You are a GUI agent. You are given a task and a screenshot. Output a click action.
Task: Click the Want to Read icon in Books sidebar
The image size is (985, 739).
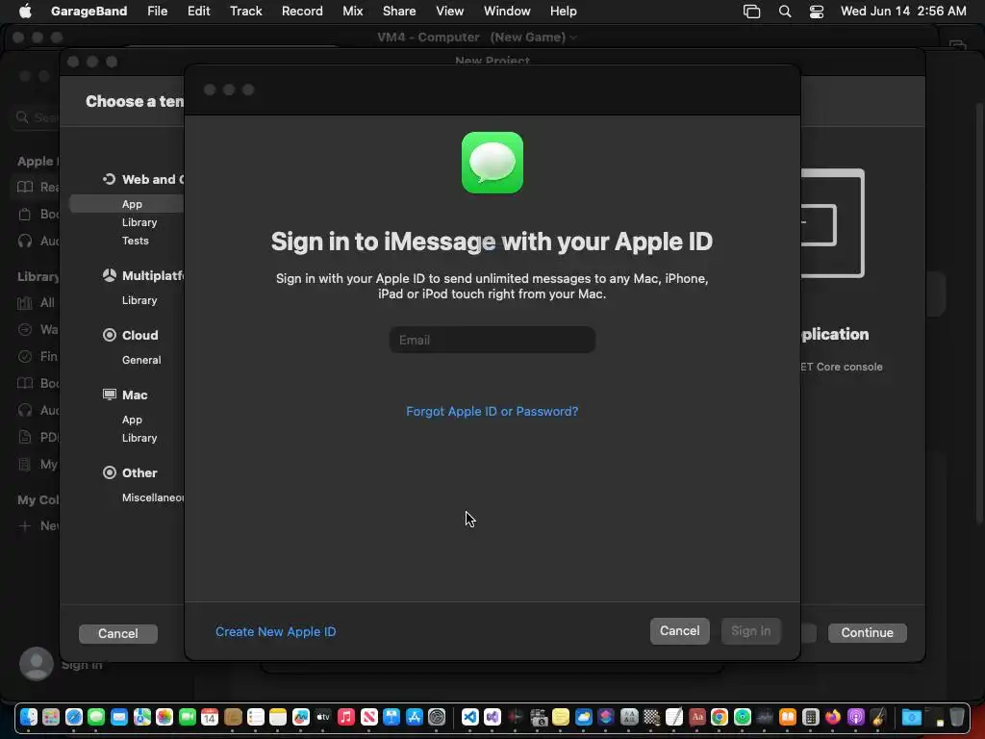click(x=25, y=329)
